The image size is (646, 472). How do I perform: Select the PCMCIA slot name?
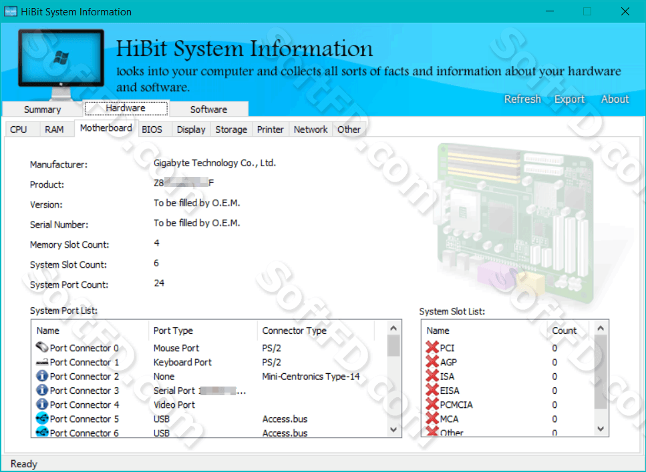point(456,405)
